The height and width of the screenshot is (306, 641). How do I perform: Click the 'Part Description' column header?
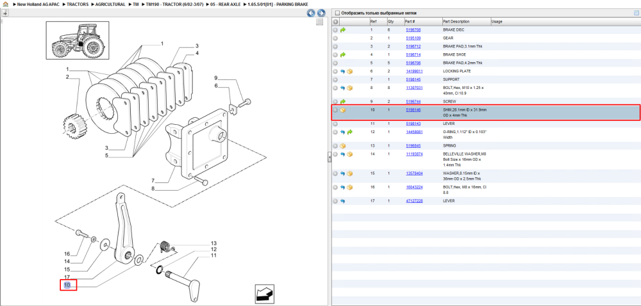pos(465,22)
